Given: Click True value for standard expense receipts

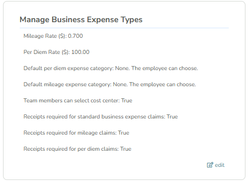Looking at the screenshot, I should (x=172, y=116).
